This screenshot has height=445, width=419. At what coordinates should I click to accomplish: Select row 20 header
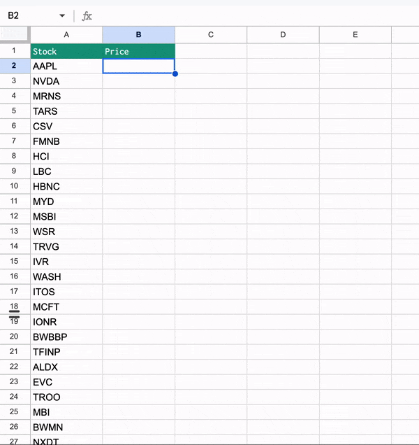point(15,337)
